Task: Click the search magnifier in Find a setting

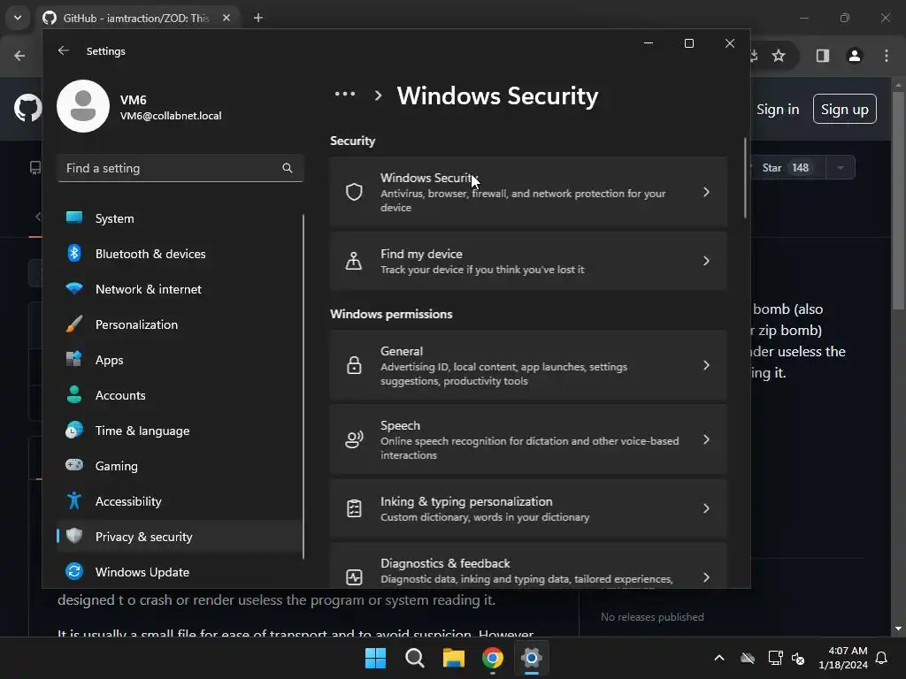Action: click(288, 168)
